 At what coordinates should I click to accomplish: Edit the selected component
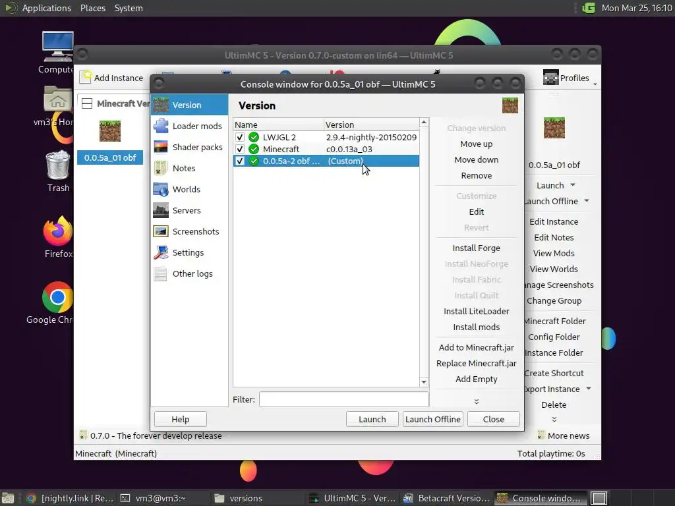476,211
